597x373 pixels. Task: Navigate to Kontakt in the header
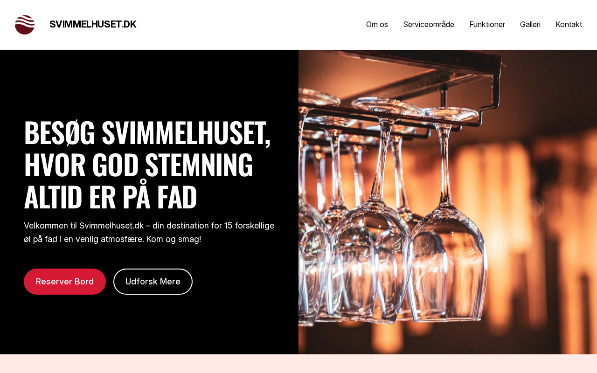tap(569, 24)
